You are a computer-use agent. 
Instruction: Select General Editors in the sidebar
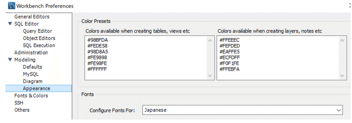[x=32, y=17]
